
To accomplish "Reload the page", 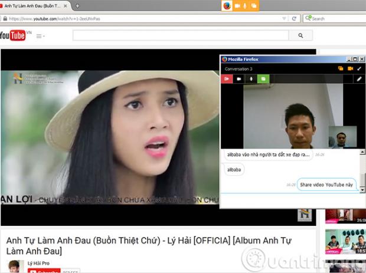I will pos(294,19).
